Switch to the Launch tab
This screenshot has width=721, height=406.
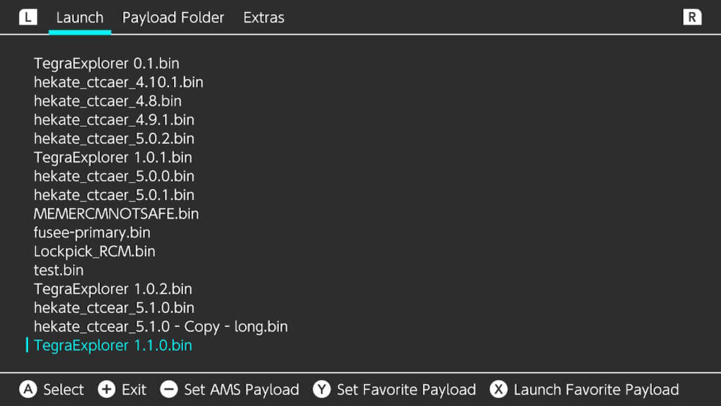pyautogui.click(x=80, y=18)
